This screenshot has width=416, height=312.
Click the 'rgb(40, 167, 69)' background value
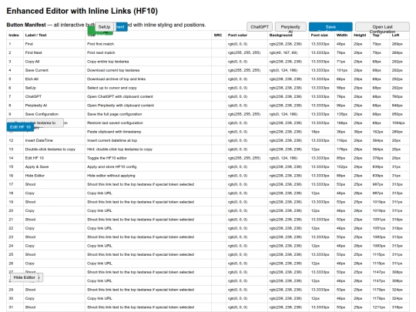click(x=283, y=52)
